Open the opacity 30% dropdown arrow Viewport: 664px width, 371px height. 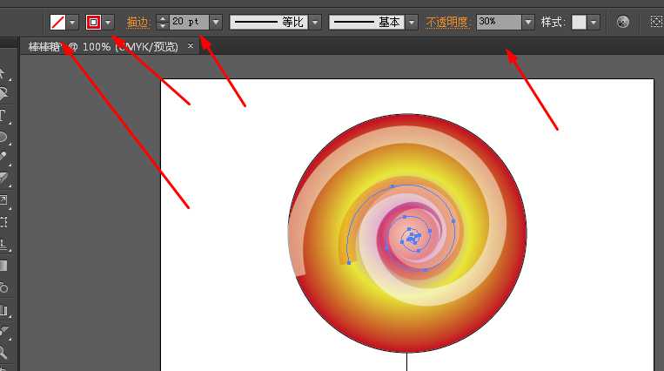pyautogui.click(x=527, y=22)
